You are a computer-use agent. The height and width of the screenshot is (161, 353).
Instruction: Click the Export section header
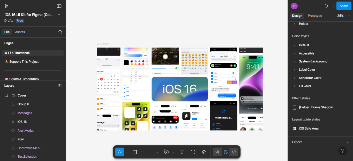[x=297, y=142]
